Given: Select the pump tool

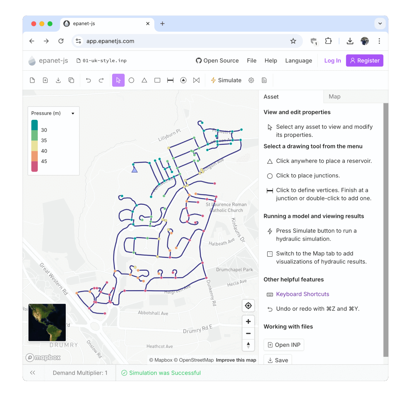Looking at the screenshot, I should coord(184,80).
